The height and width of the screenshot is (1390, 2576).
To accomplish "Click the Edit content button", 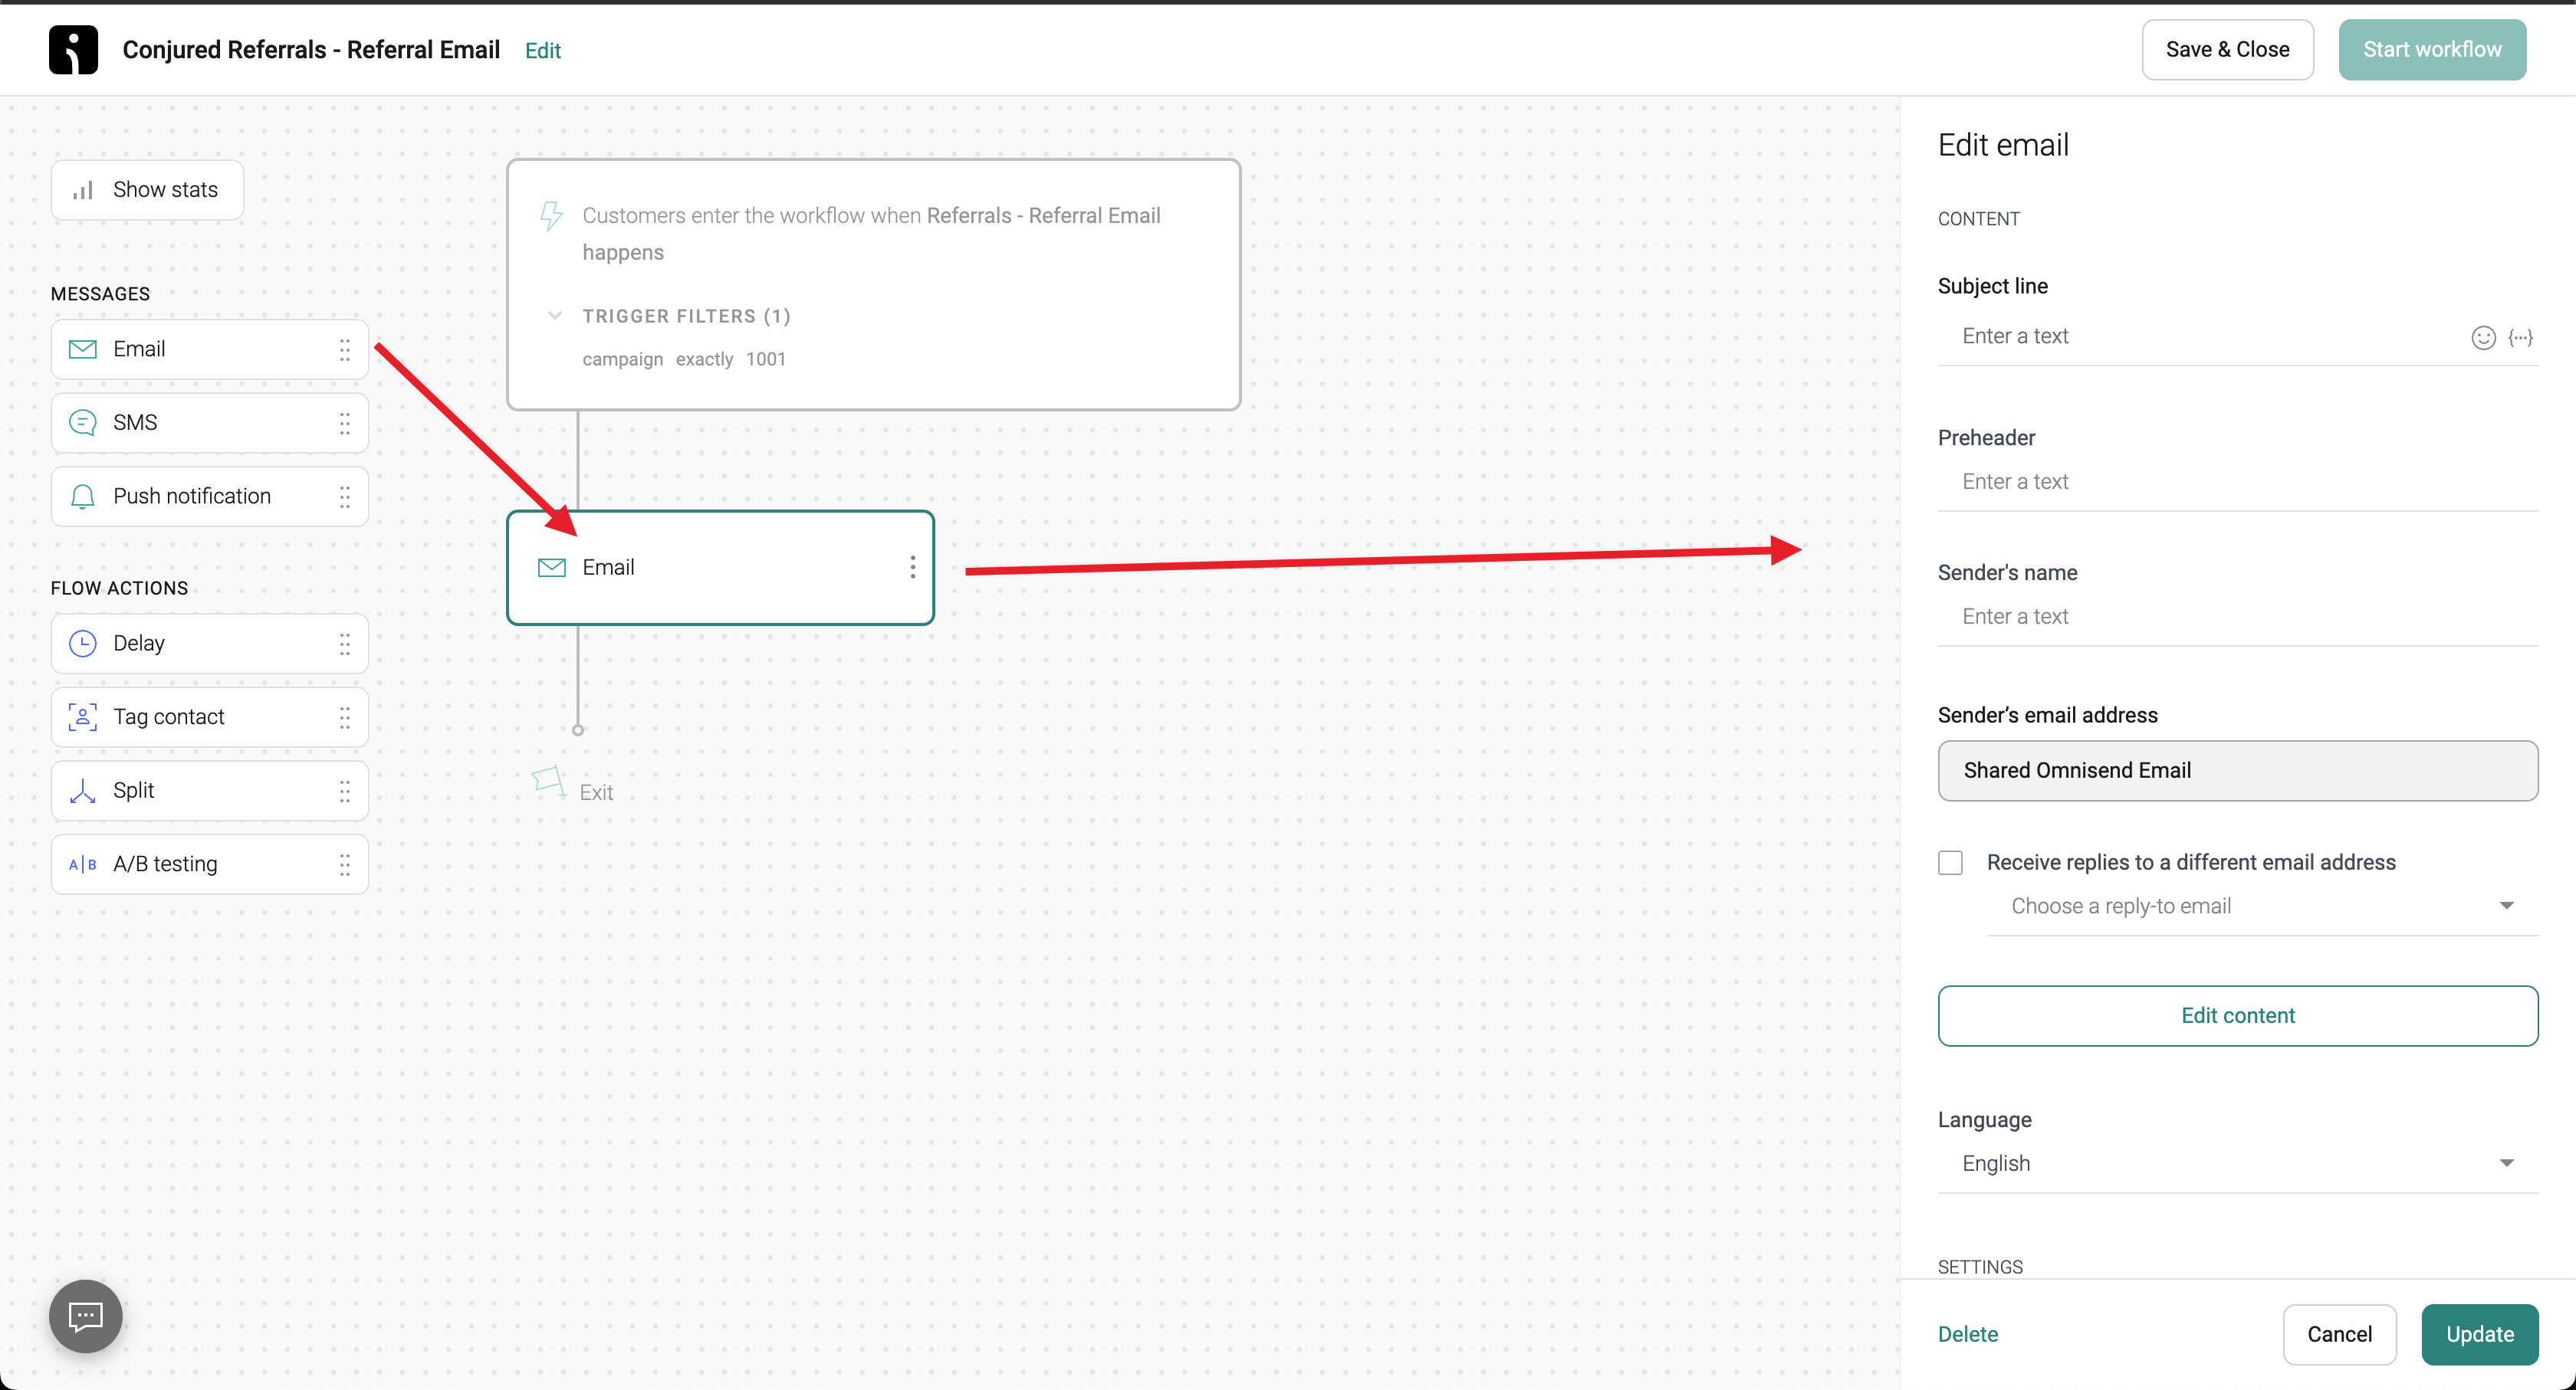I will pyautogui.click(x=2237, y=1015).
